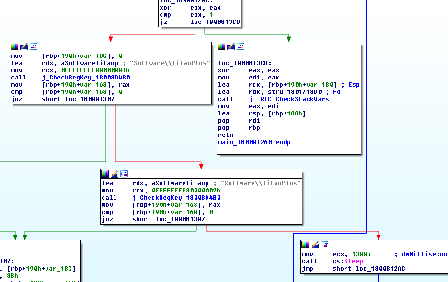
Task: Click the Sleep function reference
Action: click(x=354, y=261)
